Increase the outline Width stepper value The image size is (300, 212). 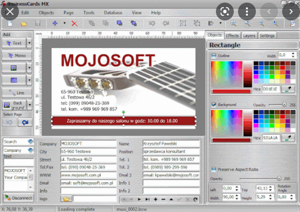click(x=293, y=54)
